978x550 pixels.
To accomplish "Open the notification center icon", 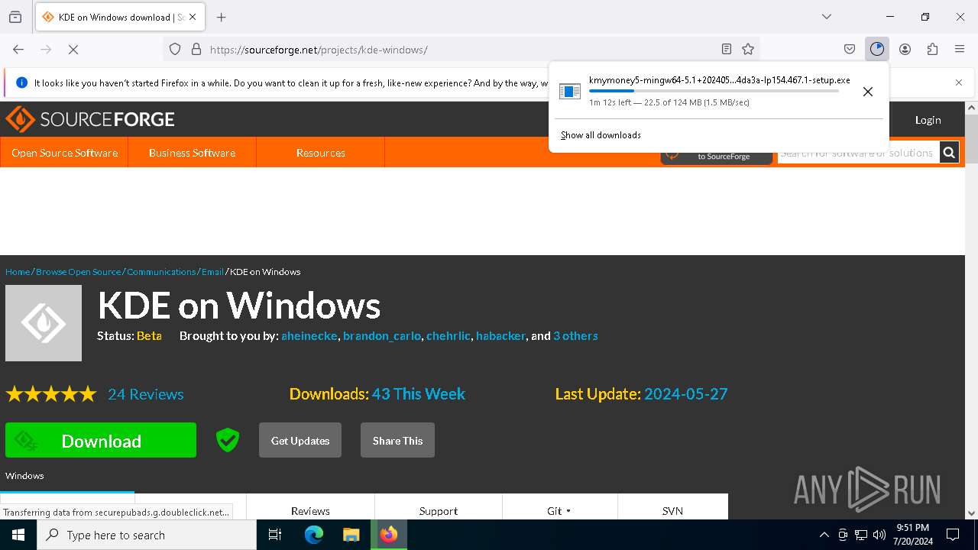I will tap(953, 535).
